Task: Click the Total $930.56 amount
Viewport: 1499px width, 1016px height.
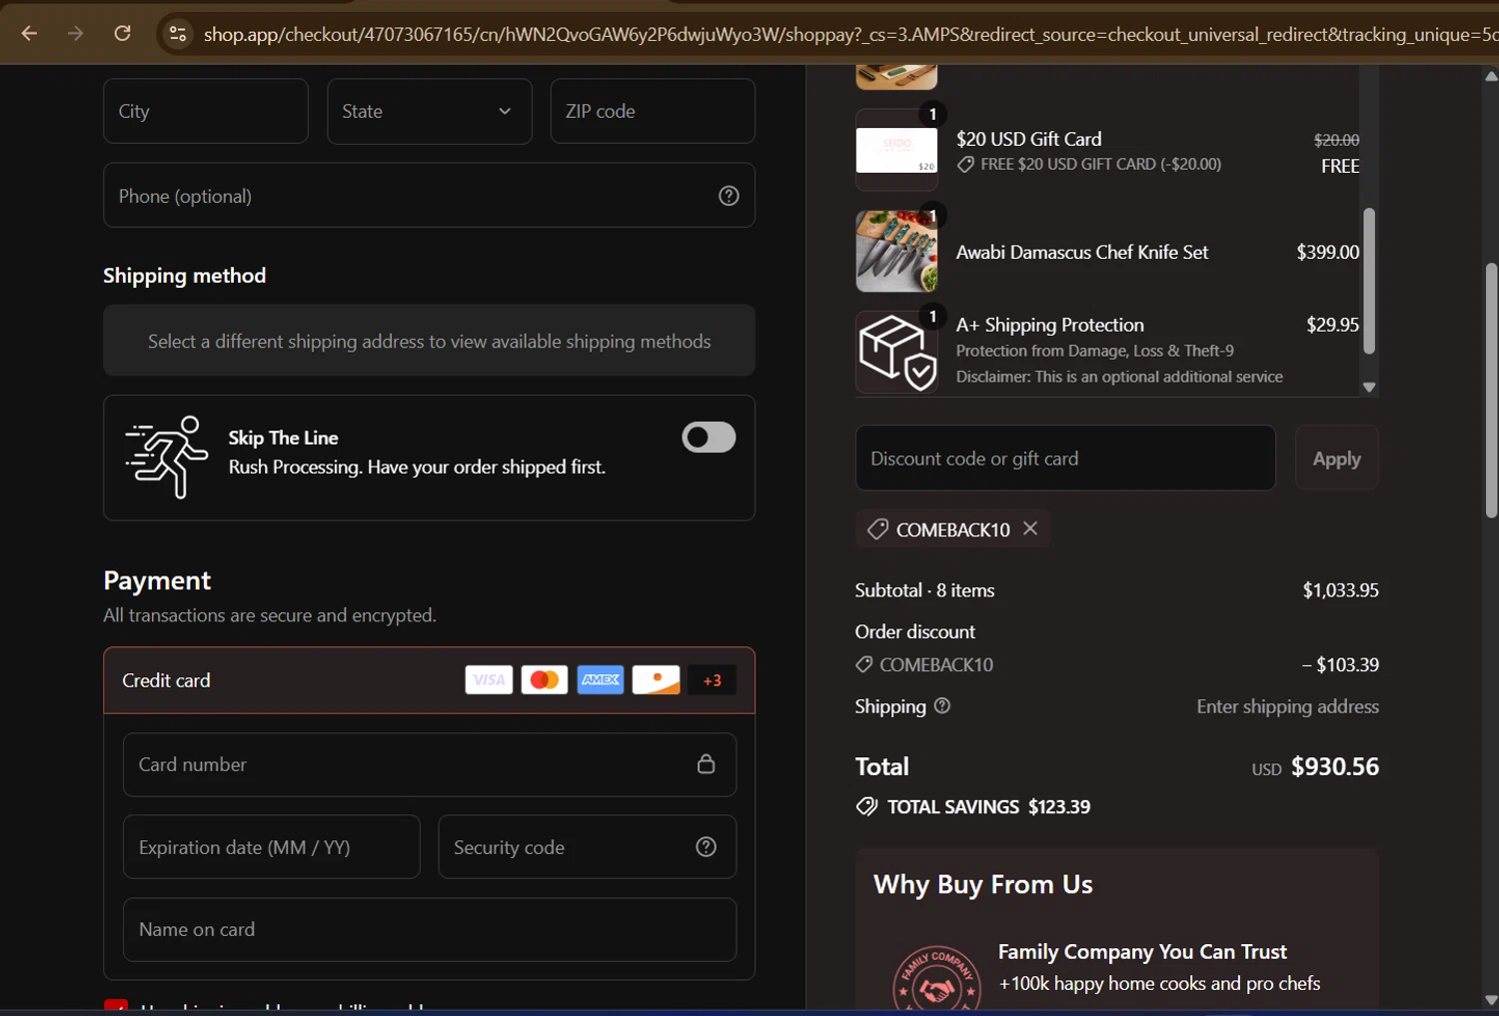Action: 1334,766
